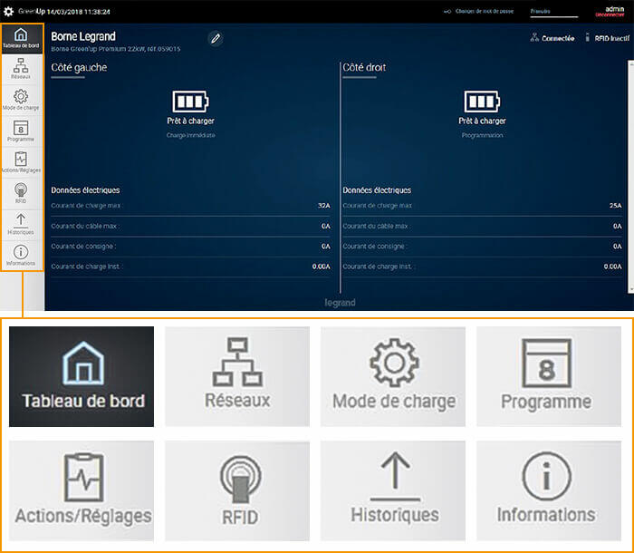Open Actions/Réglages in the small left sidebar
Image resolution: width=634 pixels, height=553 pixels.
click(x=21, y=162)
